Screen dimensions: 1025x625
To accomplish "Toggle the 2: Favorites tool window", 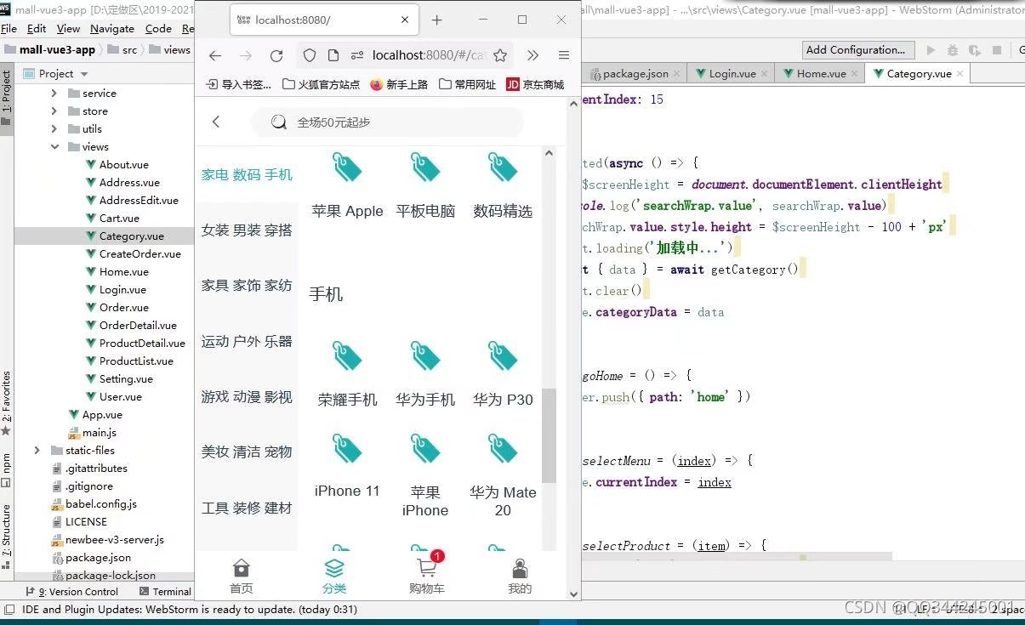I will coord(7,401).
